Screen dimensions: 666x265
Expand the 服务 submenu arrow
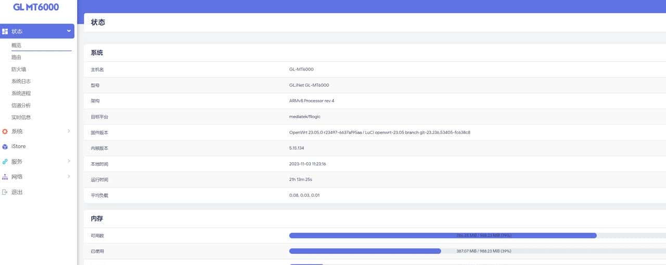click(69, 162)
